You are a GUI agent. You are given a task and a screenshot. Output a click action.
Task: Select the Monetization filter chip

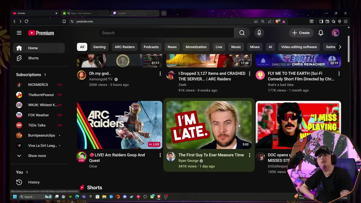point(196,47)
